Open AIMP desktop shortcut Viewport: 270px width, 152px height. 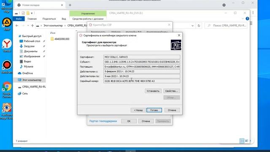(7, 24)
